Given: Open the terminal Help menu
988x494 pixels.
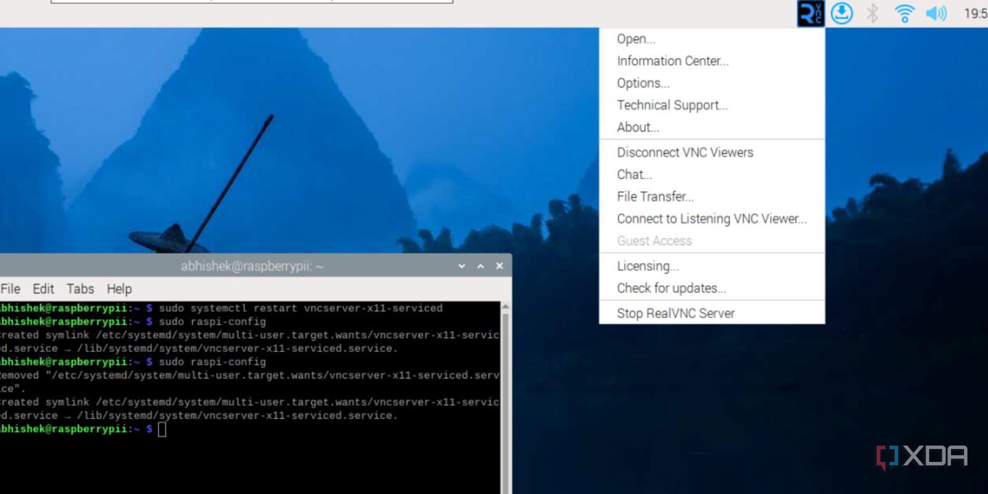Looking at the screenshot, I should click(x=119, y=289).
